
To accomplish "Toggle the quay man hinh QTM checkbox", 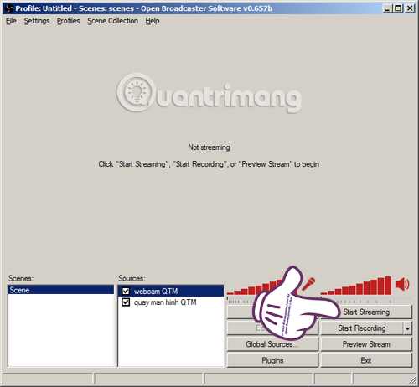I will pos(126,302).
